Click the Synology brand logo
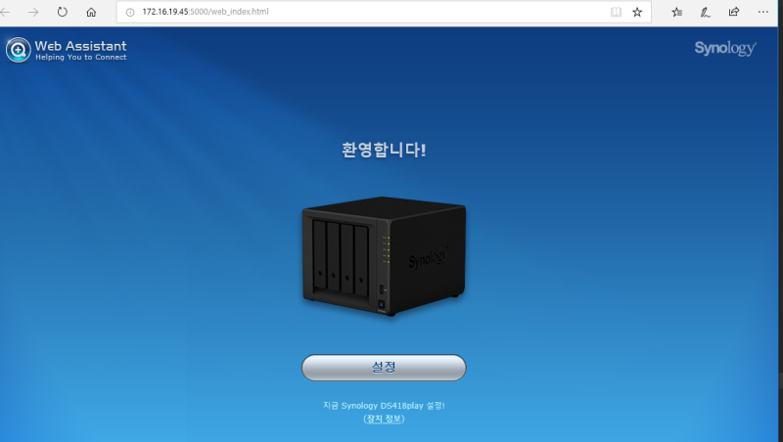 click(725, 48)
